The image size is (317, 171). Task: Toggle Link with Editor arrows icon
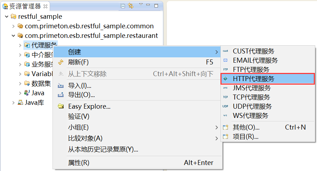[131, 6]
